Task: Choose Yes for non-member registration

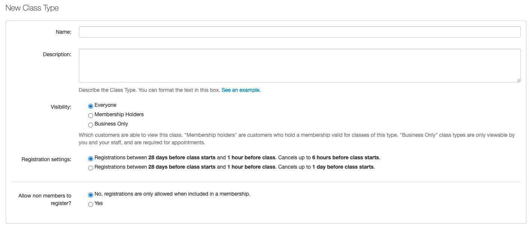Action: coord(90,204)
